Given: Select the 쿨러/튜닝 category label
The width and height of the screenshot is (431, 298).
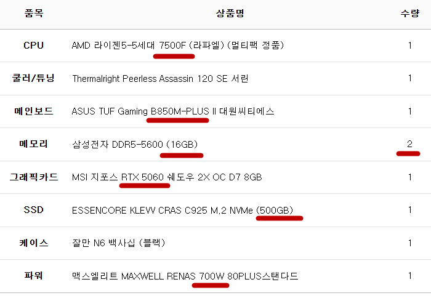Looking at the screenshot, I should click(34, 78).
